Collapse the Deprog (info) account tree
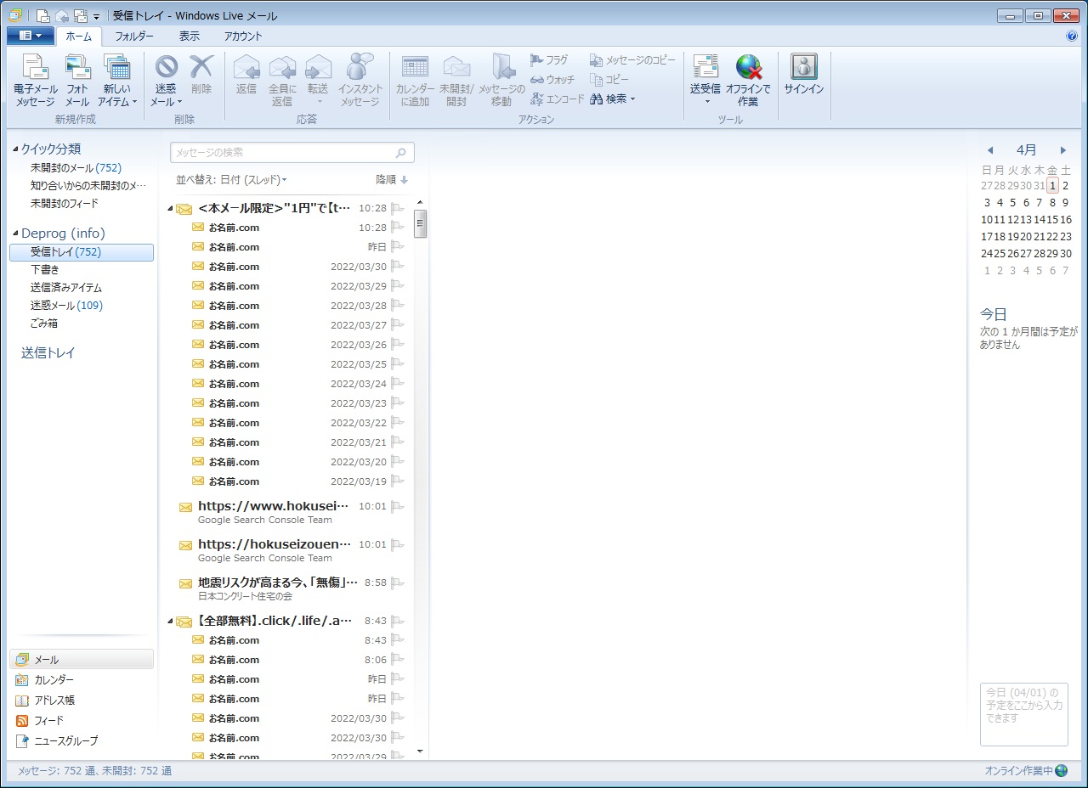Viewport: 1088px width, 788px height. coord(16,234)
